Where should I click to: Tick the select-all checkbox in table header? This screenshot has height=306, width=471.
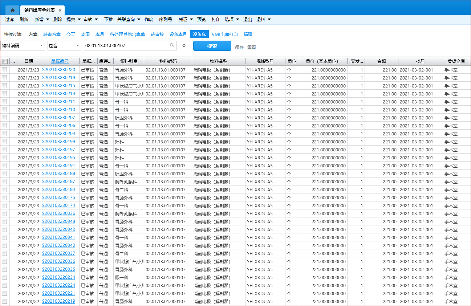point(5,61)
